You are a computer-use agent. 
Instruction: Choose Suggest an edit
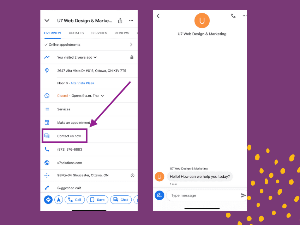pos(69,188)
